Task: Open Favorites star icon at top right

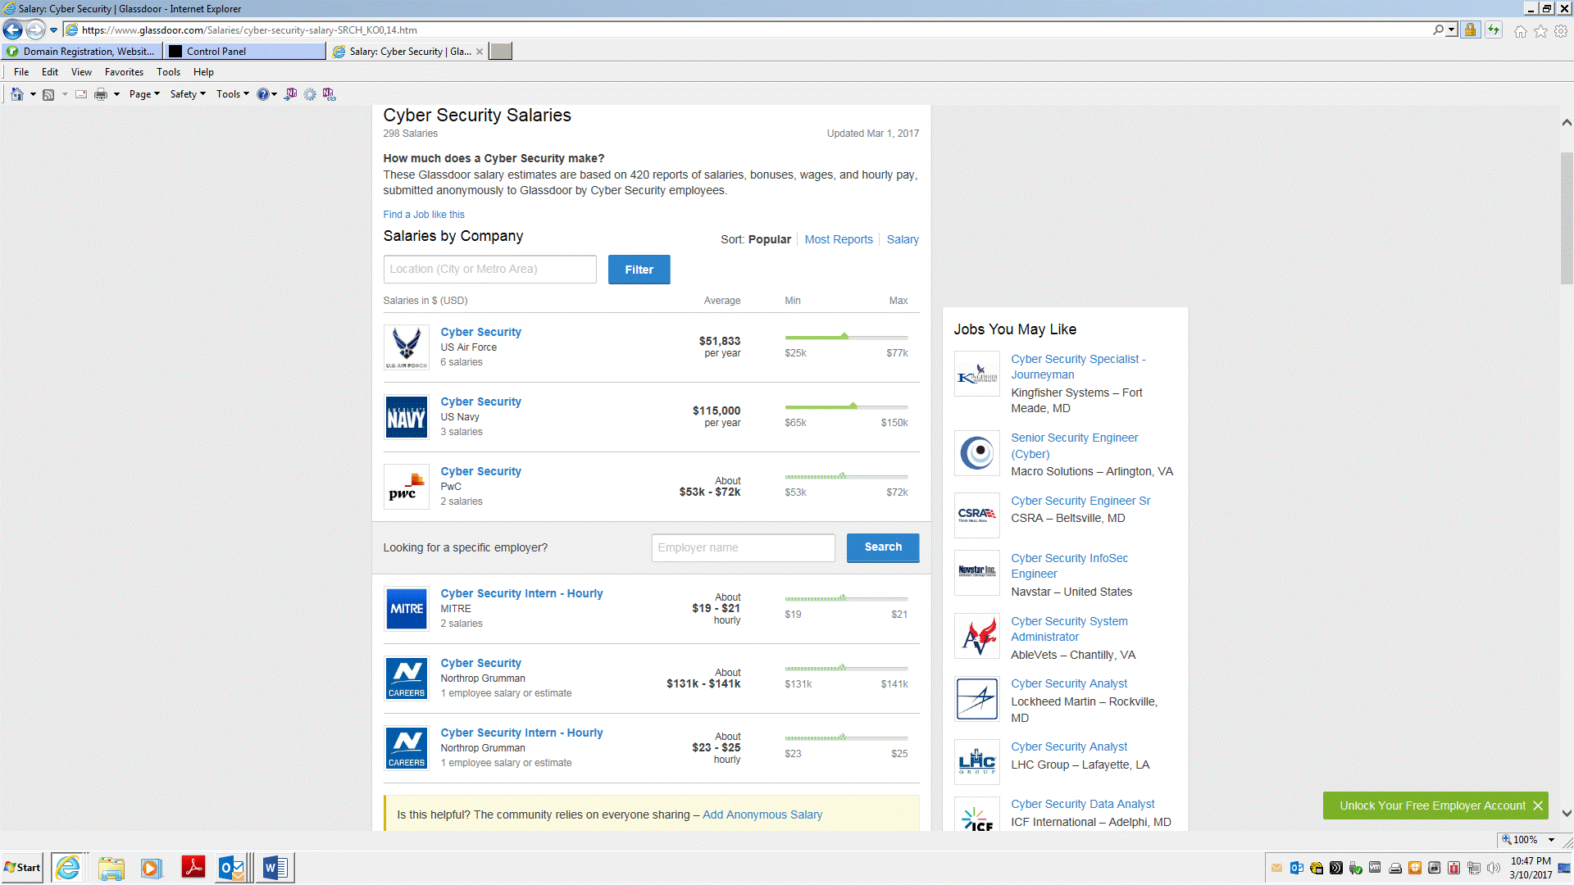Action: point(1540,31)
